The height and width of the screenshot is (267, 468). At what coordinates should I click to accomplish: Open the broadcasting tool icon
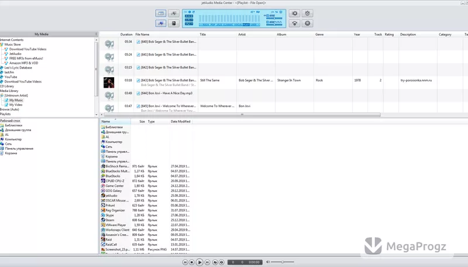pyautogui.click(x=295, y=23)
